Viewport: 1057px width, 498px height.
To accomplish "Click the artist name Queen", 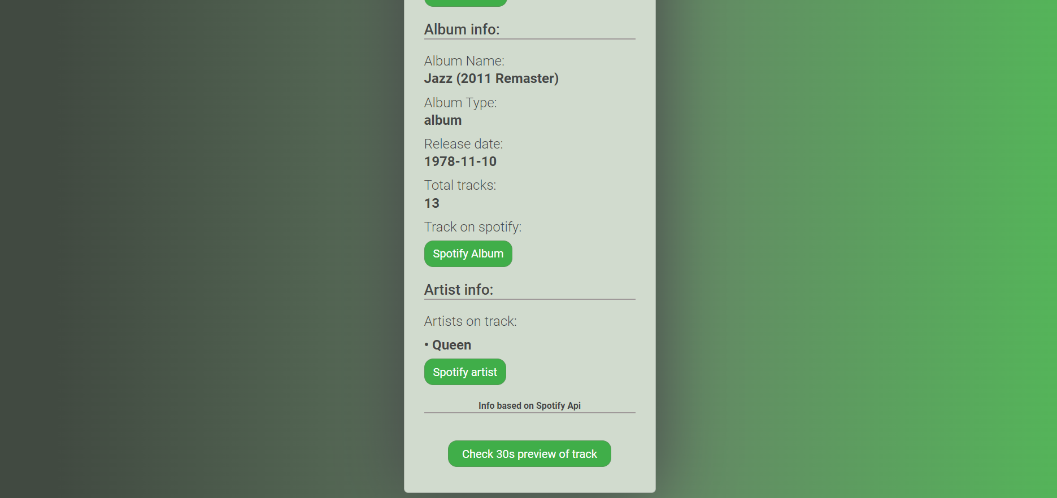I will pos(451,344).
